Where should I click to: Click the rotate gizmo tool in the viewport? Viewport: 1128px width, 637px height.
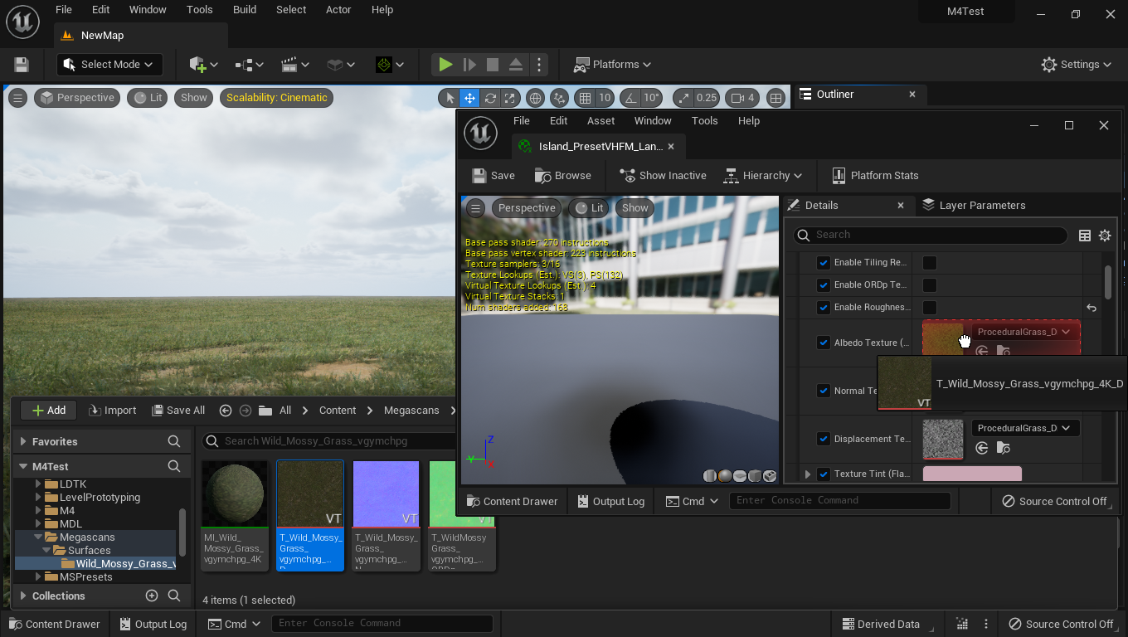[x=490, y=98]
